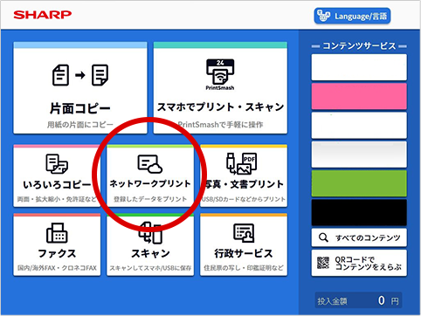Tap the いろいろコピー documents icon

coord(57,164)
